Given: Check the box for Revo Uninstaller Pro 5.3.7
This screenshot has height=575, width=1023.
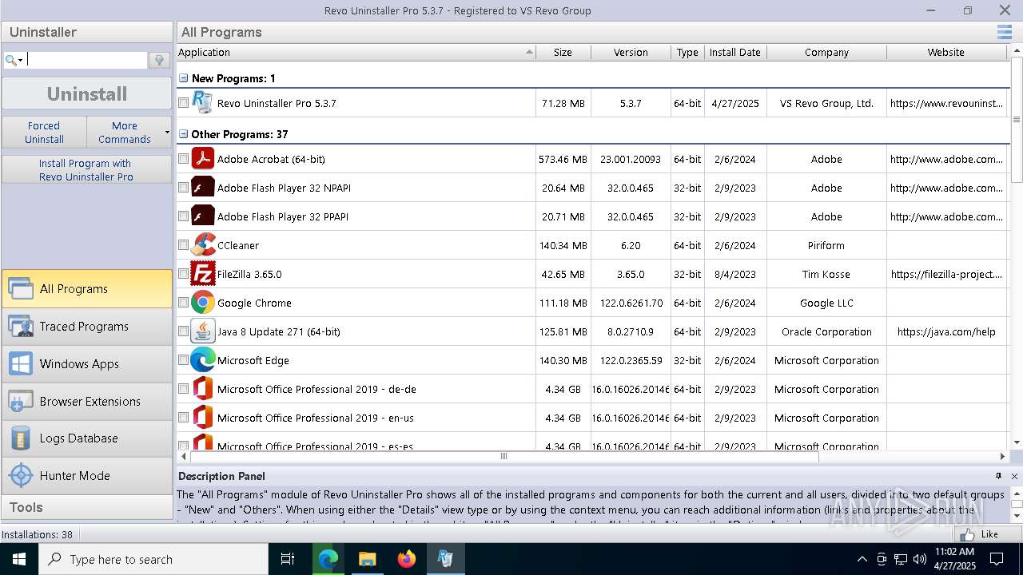Looking at the screenshot, I should [183, 102].
